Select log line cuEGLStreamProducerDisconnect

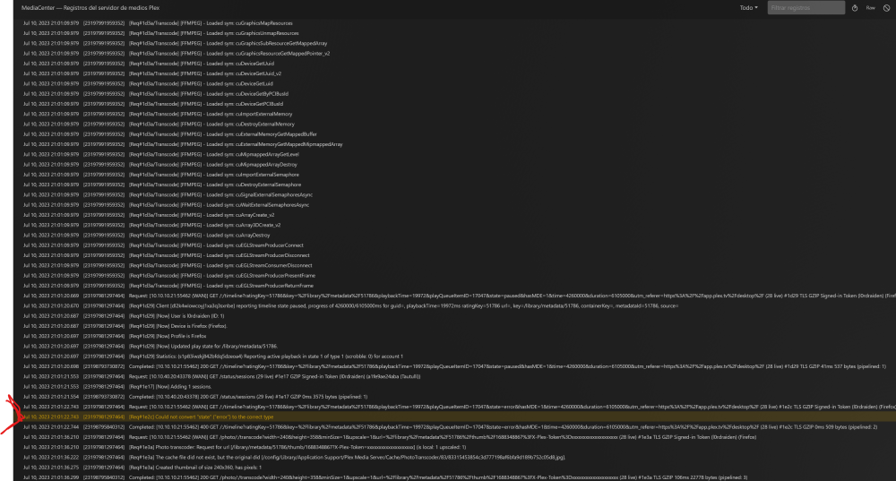coord(167,255)
